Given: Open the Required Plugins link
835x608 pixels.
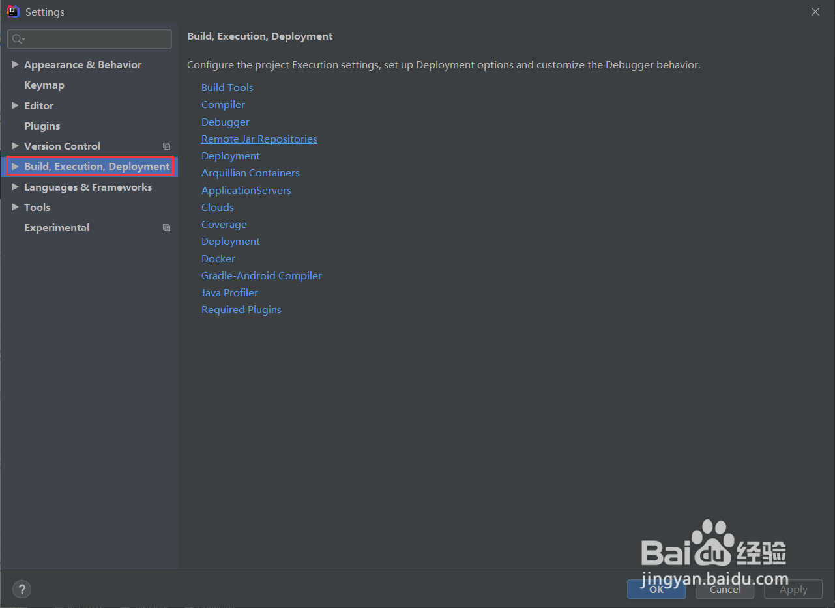Looking at the screenshot, I should (x=241, y=309).
